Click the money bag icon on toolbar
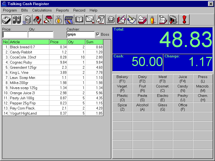 click(59, 19)
